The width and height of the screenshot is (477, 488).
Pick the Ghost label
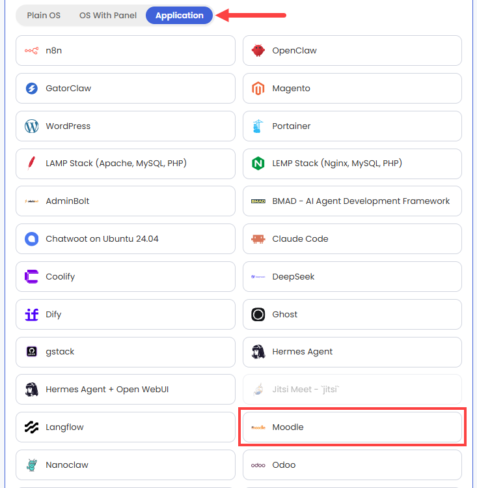point(284,314)
